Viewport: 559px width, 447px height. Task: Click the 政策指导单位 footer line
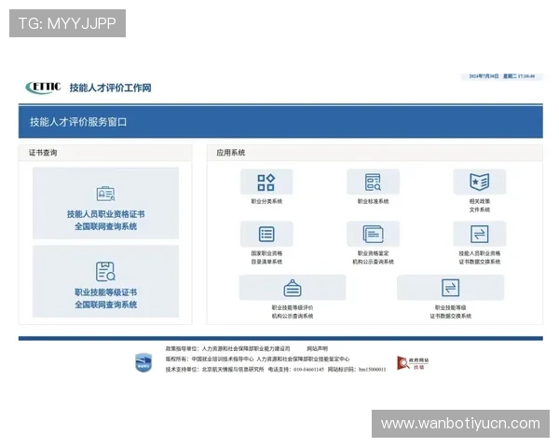227,348
